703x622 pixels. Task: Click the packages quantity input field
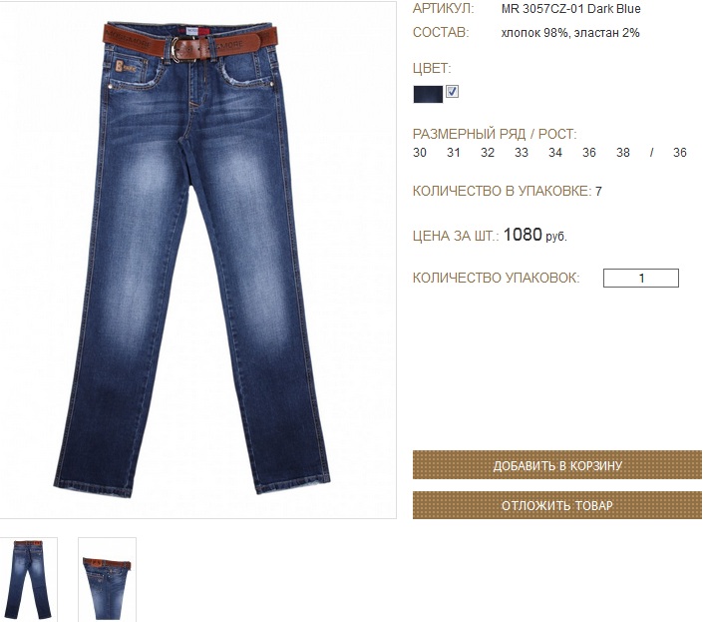(x=641, y=278)
